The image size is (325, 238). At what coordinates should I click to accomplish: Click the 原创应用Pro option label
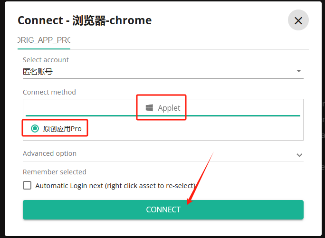point(62,129)
